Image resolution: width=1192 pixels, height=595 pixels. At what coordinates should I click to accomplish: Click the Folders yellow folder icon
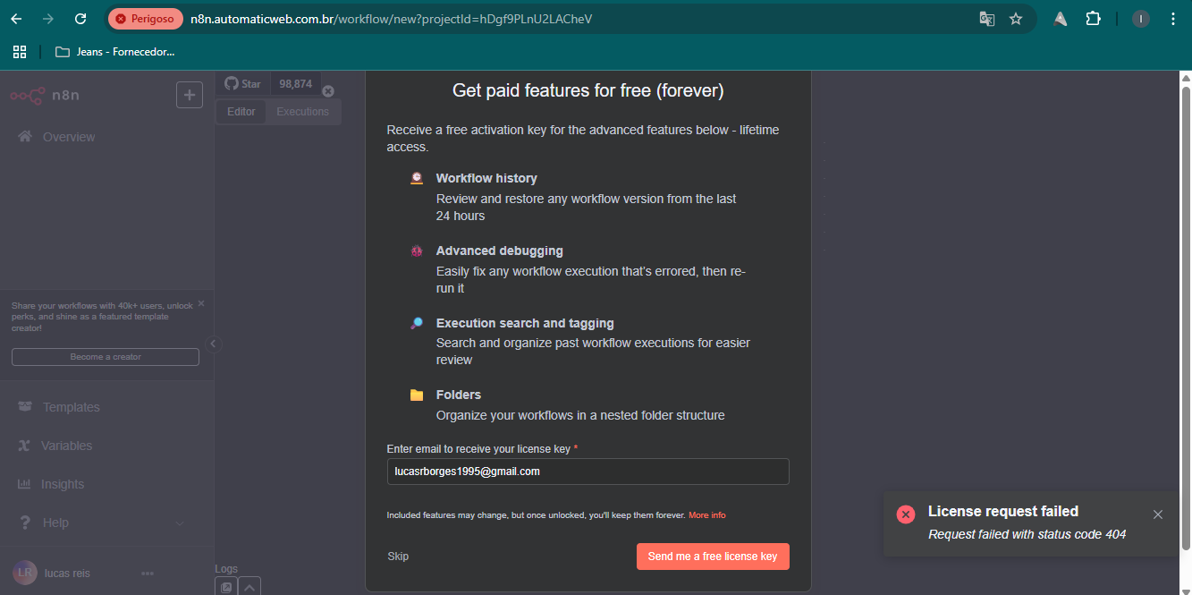[417, 395]
